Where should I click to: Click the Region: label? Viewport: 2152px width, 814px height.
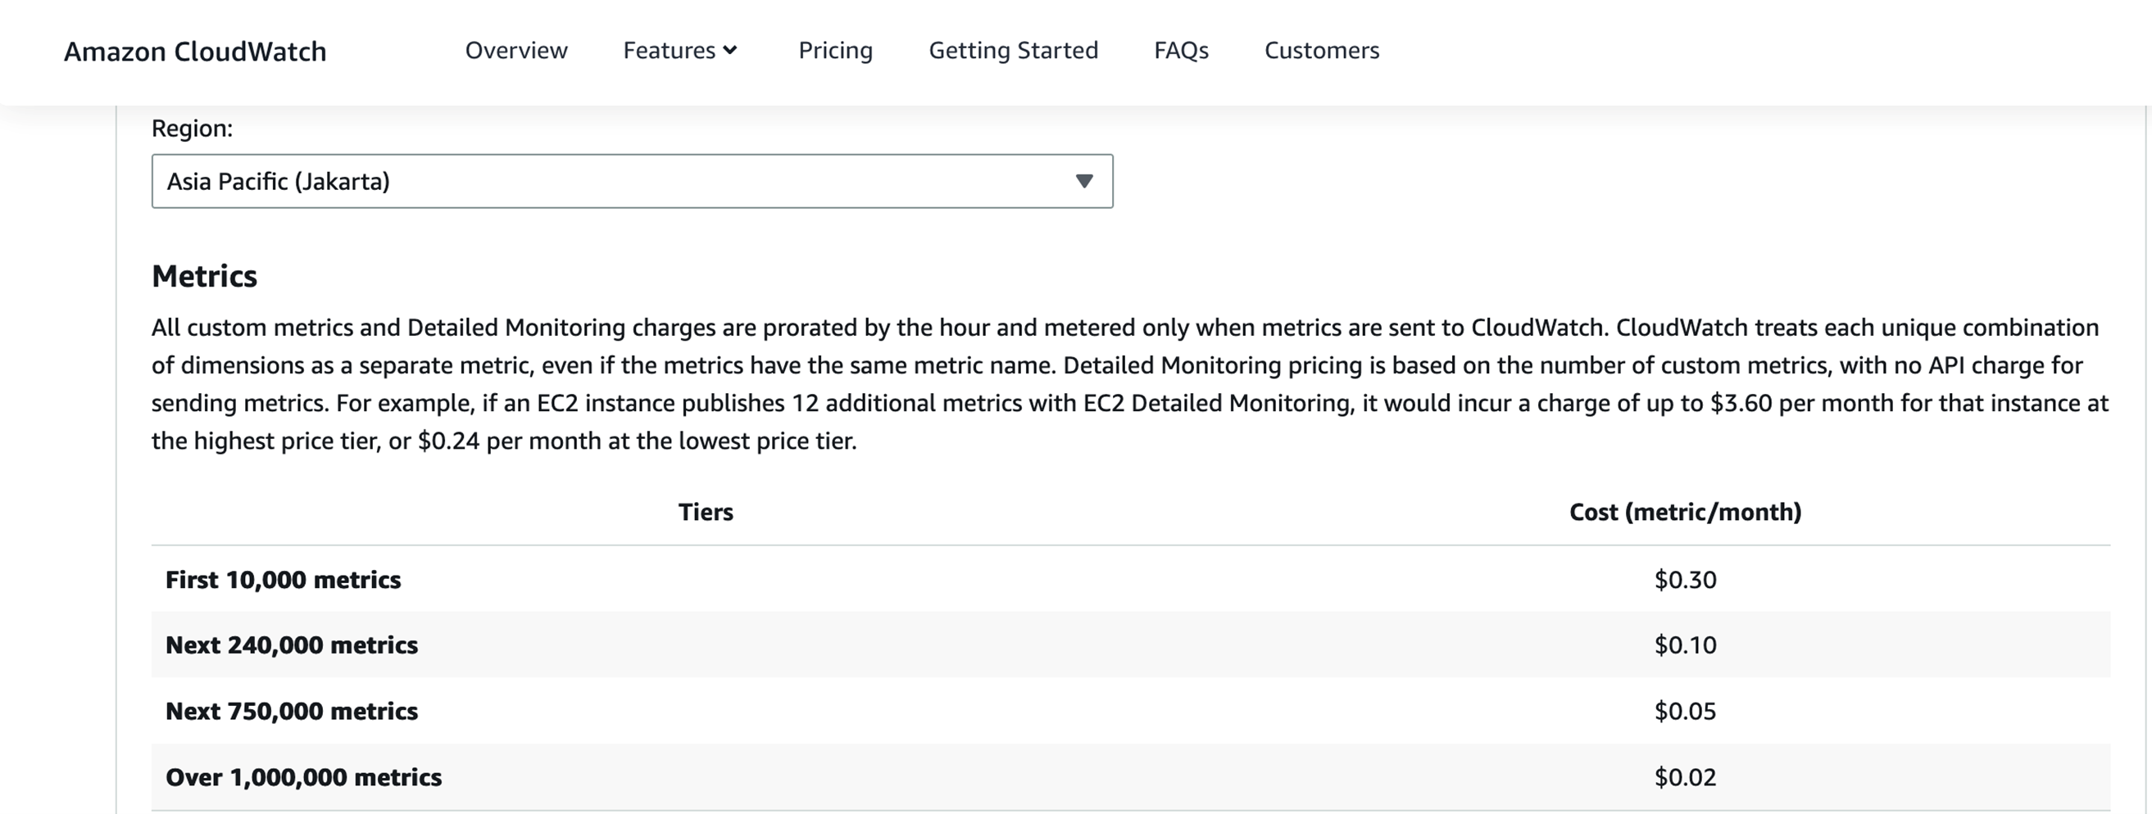pyautogui.click(x=192, y=128)
